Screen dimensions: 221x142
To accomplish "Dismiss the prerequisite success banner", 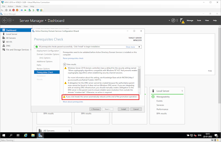I will [x=139, y=47].
